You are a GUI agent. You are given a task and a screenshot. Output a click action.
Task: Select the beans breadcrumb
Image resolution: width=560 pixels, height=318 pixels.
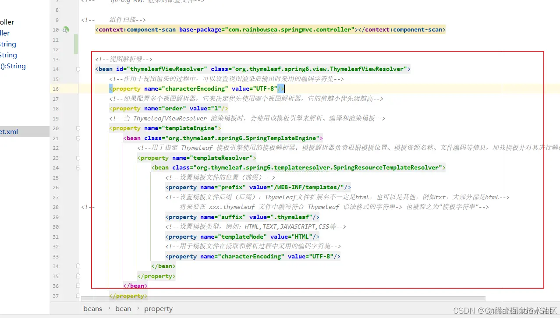92,309
